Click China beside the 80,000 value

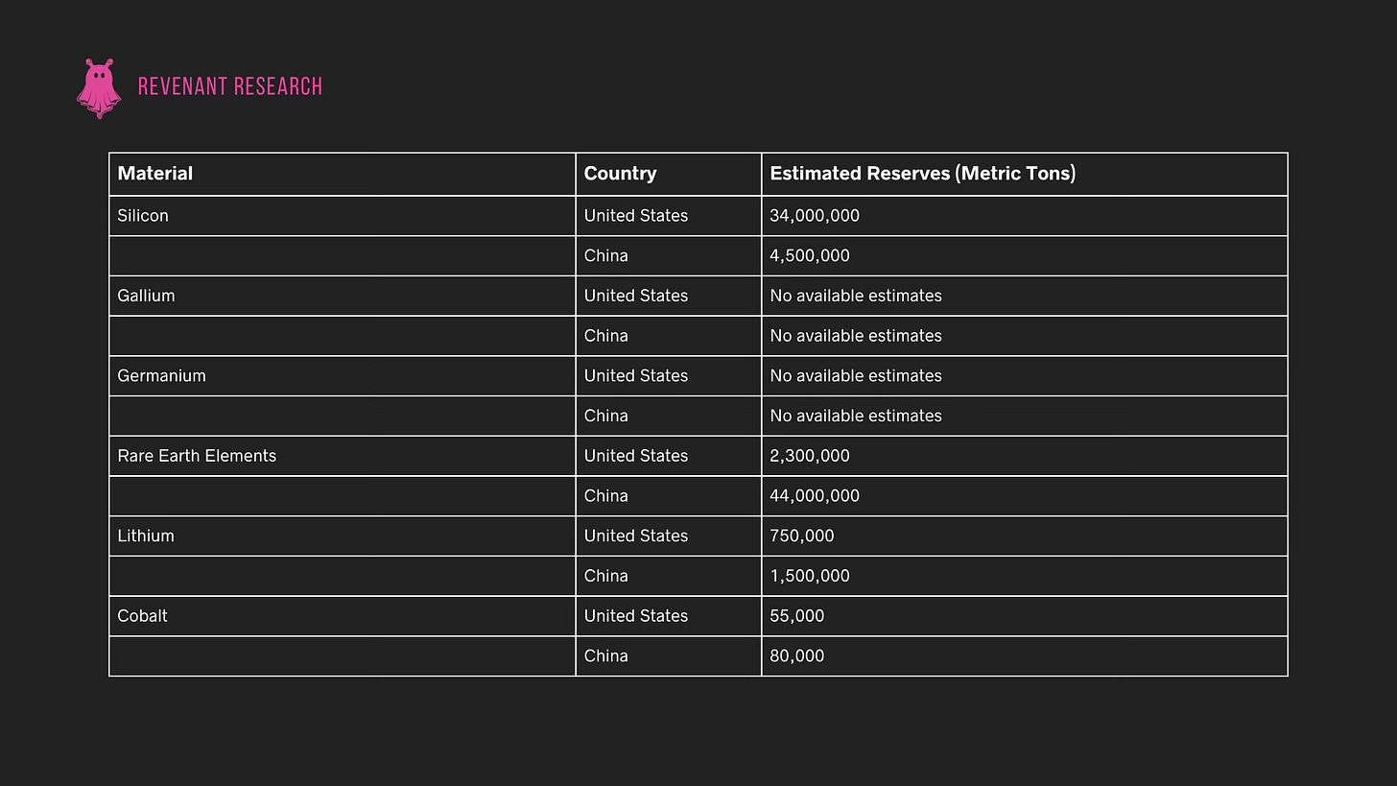606,656
